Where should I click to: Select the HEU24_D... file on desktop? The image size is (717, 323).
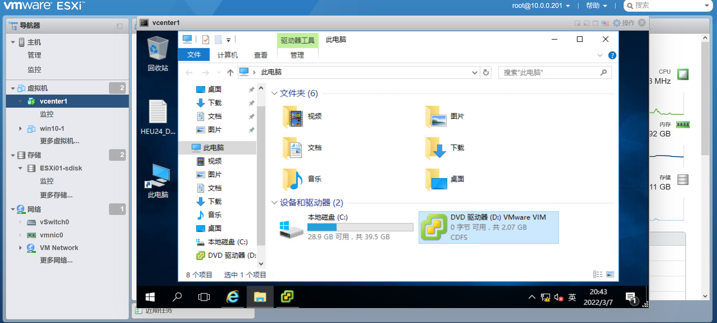(x=158, y=117)
